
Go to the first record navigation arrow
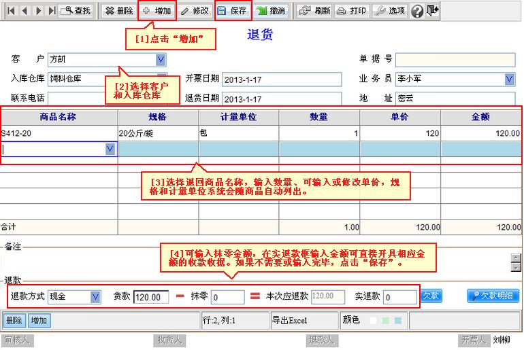[x=11, y=11]
